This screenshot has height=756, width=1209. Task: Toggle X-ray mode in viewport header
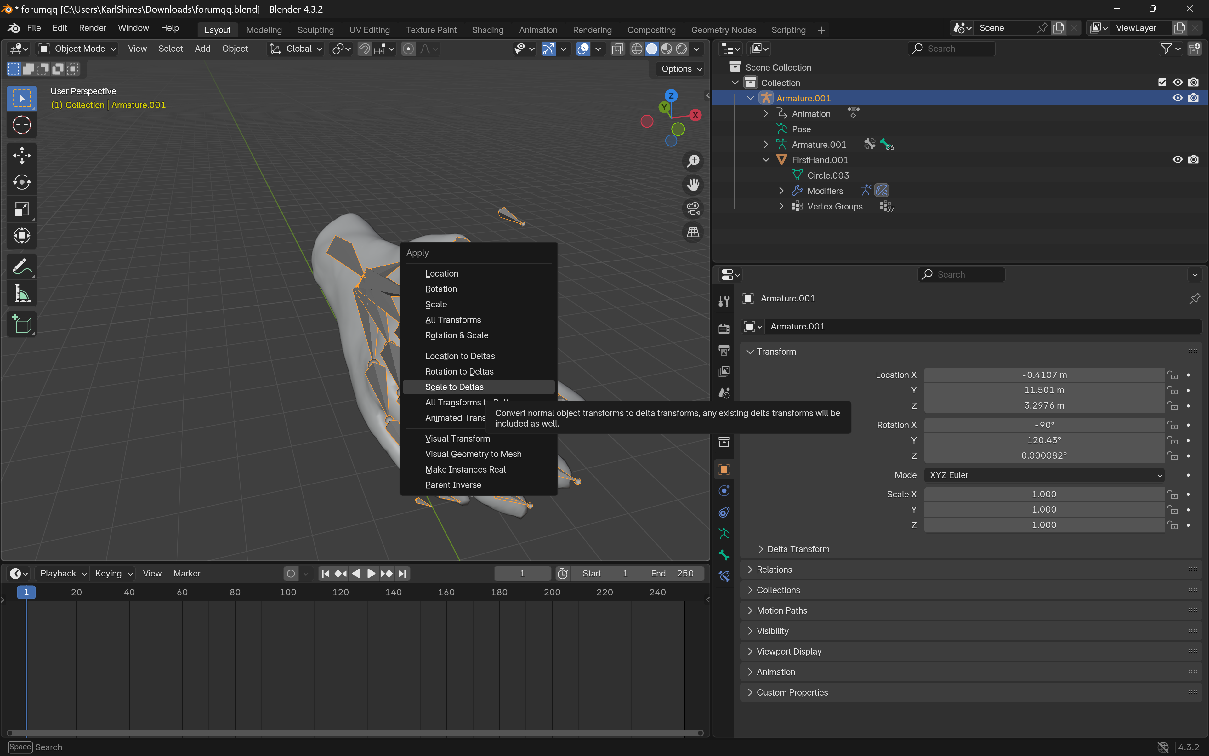tap(617, 49)
